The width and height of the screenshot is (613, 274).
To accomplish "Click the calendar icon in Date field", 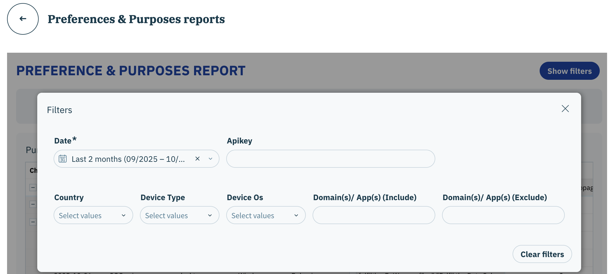I will click(63, 159).
